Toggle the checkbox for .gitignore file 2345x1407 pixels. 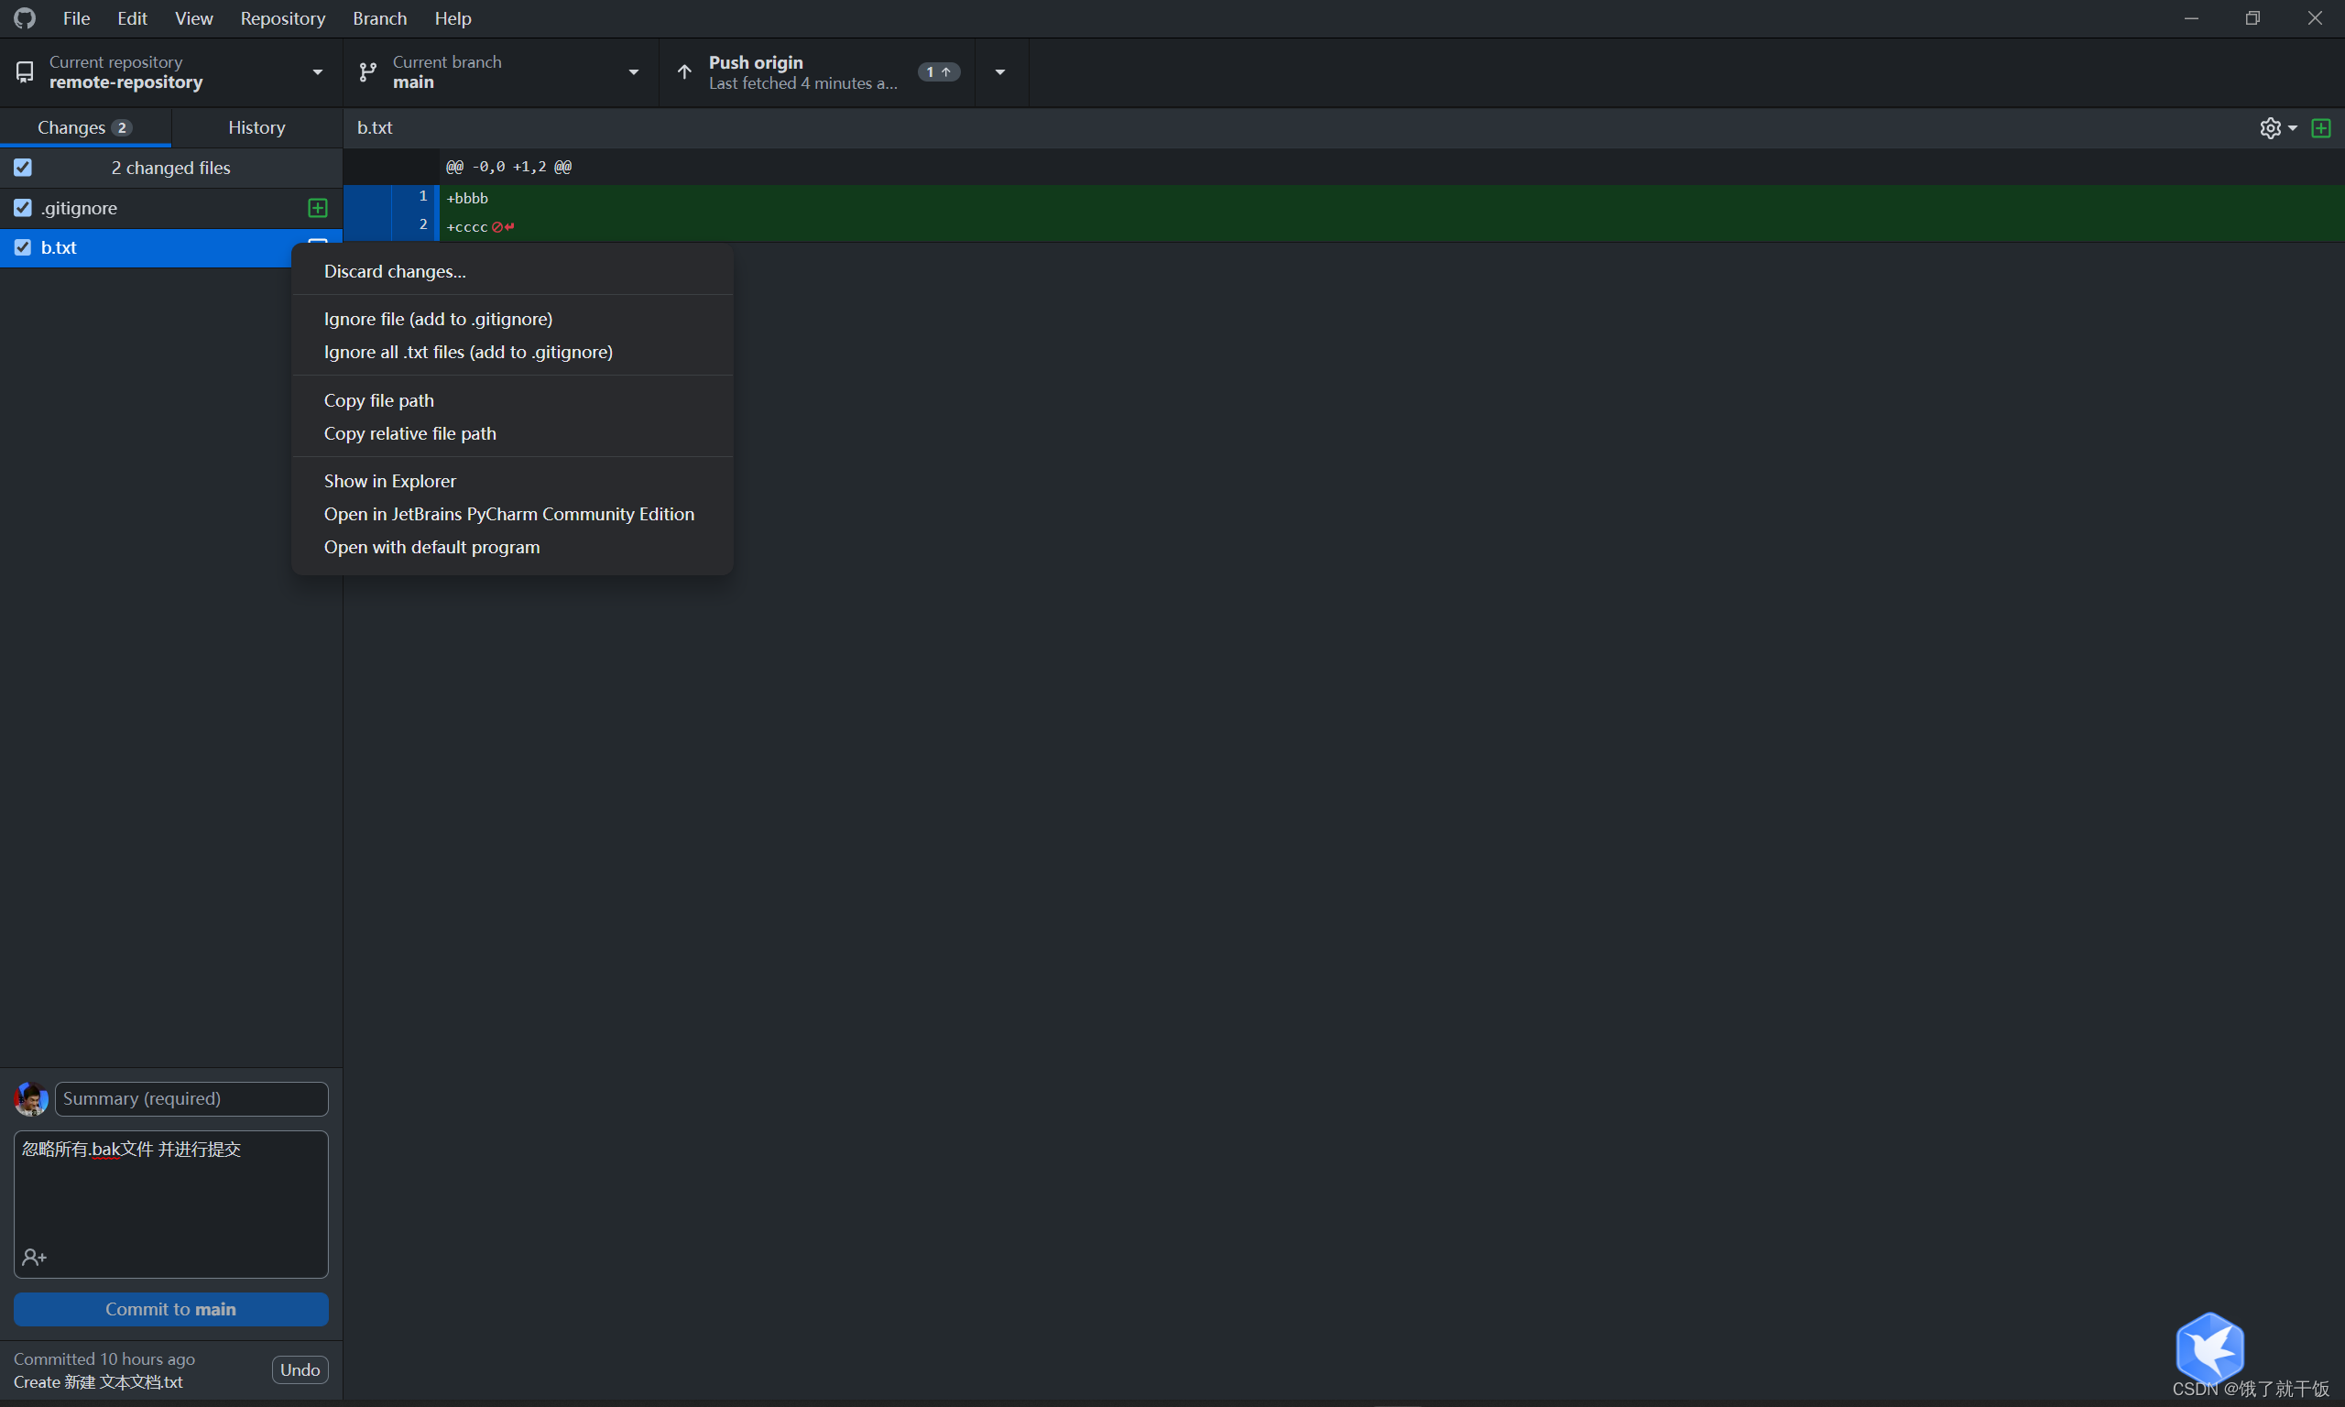pos(22,208)
